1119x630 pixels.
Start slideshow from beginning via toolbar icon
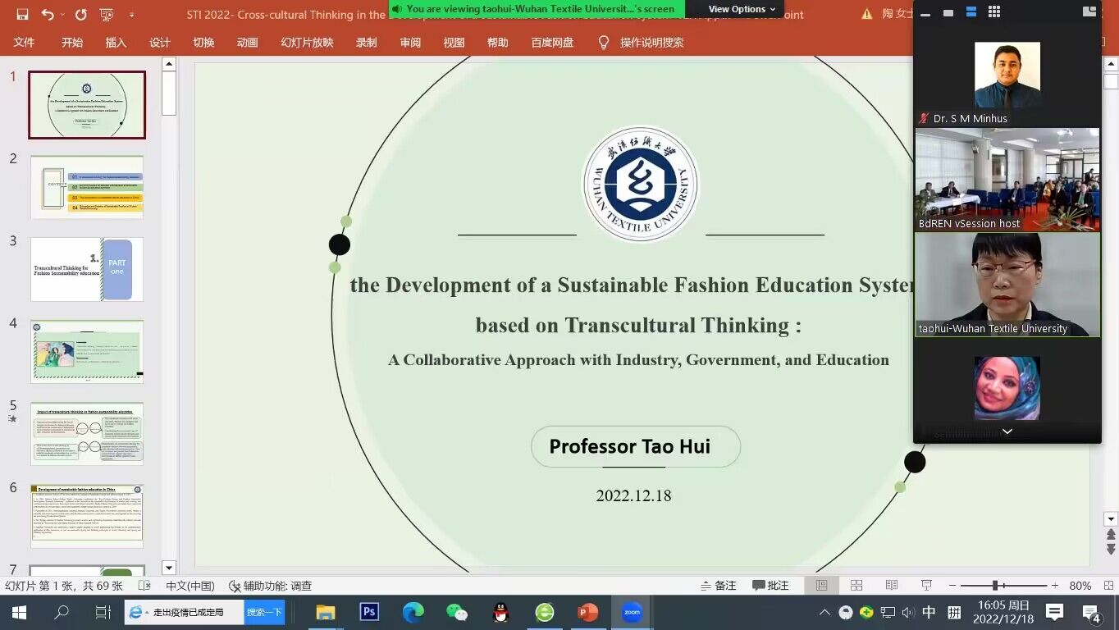tap(106, 15)
